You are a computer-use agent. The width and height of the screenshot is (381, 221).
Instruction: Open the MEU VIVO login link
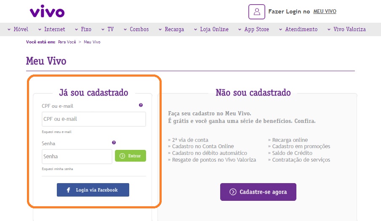click(325, 11)
